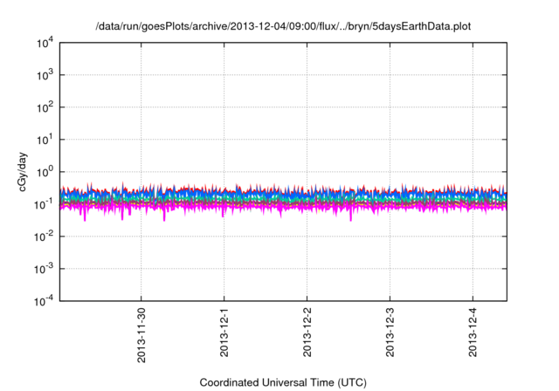This screenshot has height=391, width=559.
Task: Click the 10^0 y-axis tick label
Action: (x=45, y=172)
